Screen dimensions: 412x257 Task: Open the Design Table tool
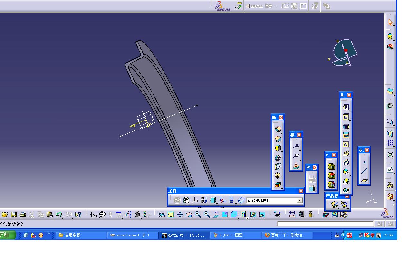118,215
